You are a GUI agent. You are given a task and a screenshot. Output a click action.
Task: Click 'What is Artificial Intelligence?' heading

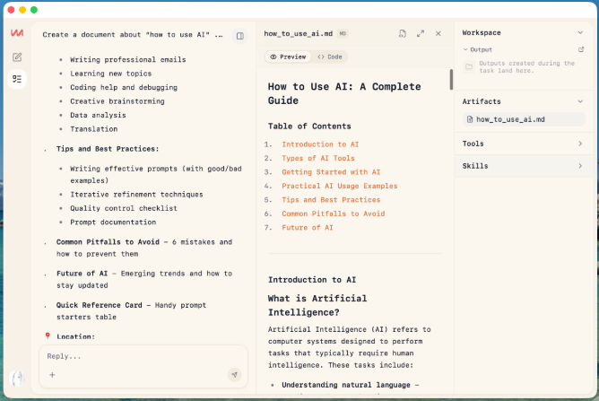click(x=317, y=305)
